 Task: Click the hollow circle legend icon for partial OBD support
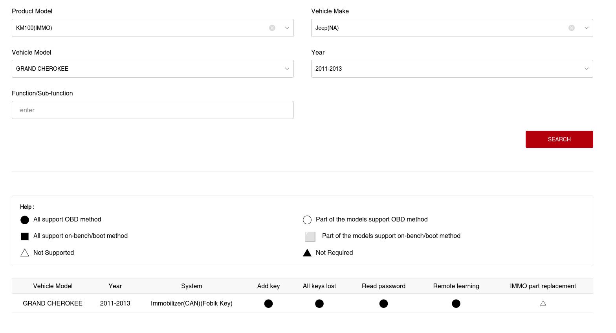coord(307,220)
